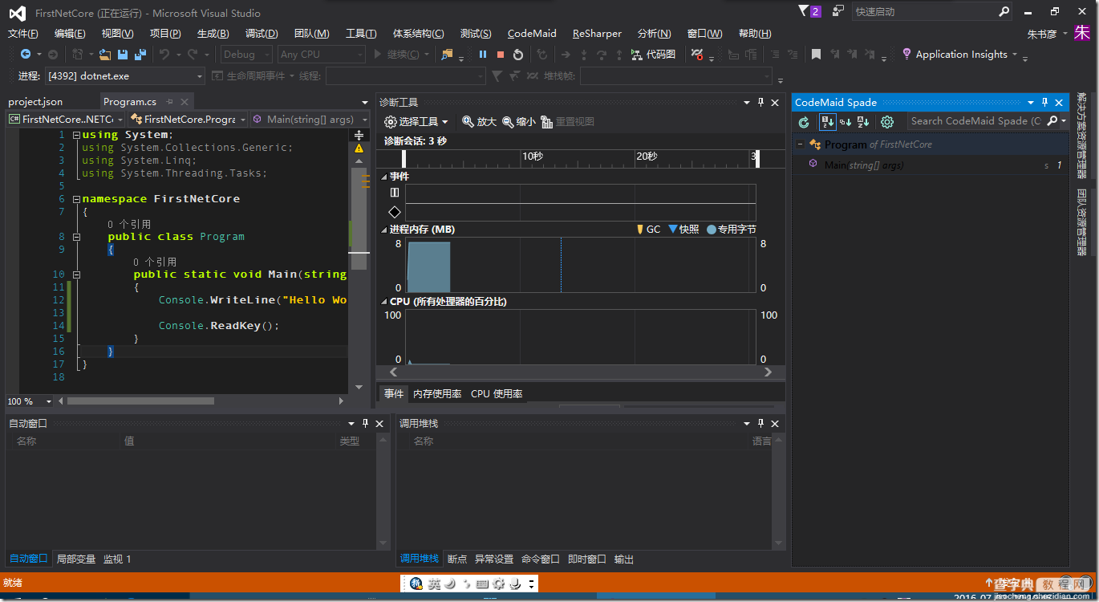Open the ReSharper menu
Image resolution: width=1099 pixels, height=602 pixels.
(x=597, y=34)
